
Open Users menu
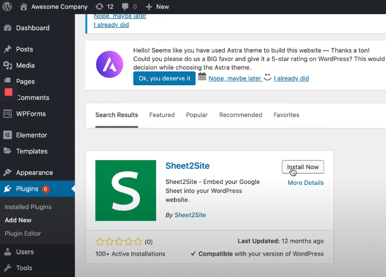tap(25, 252)
